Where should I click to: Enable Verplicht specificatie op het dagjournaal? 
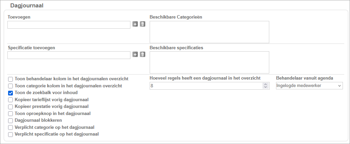tap(10, 135)
